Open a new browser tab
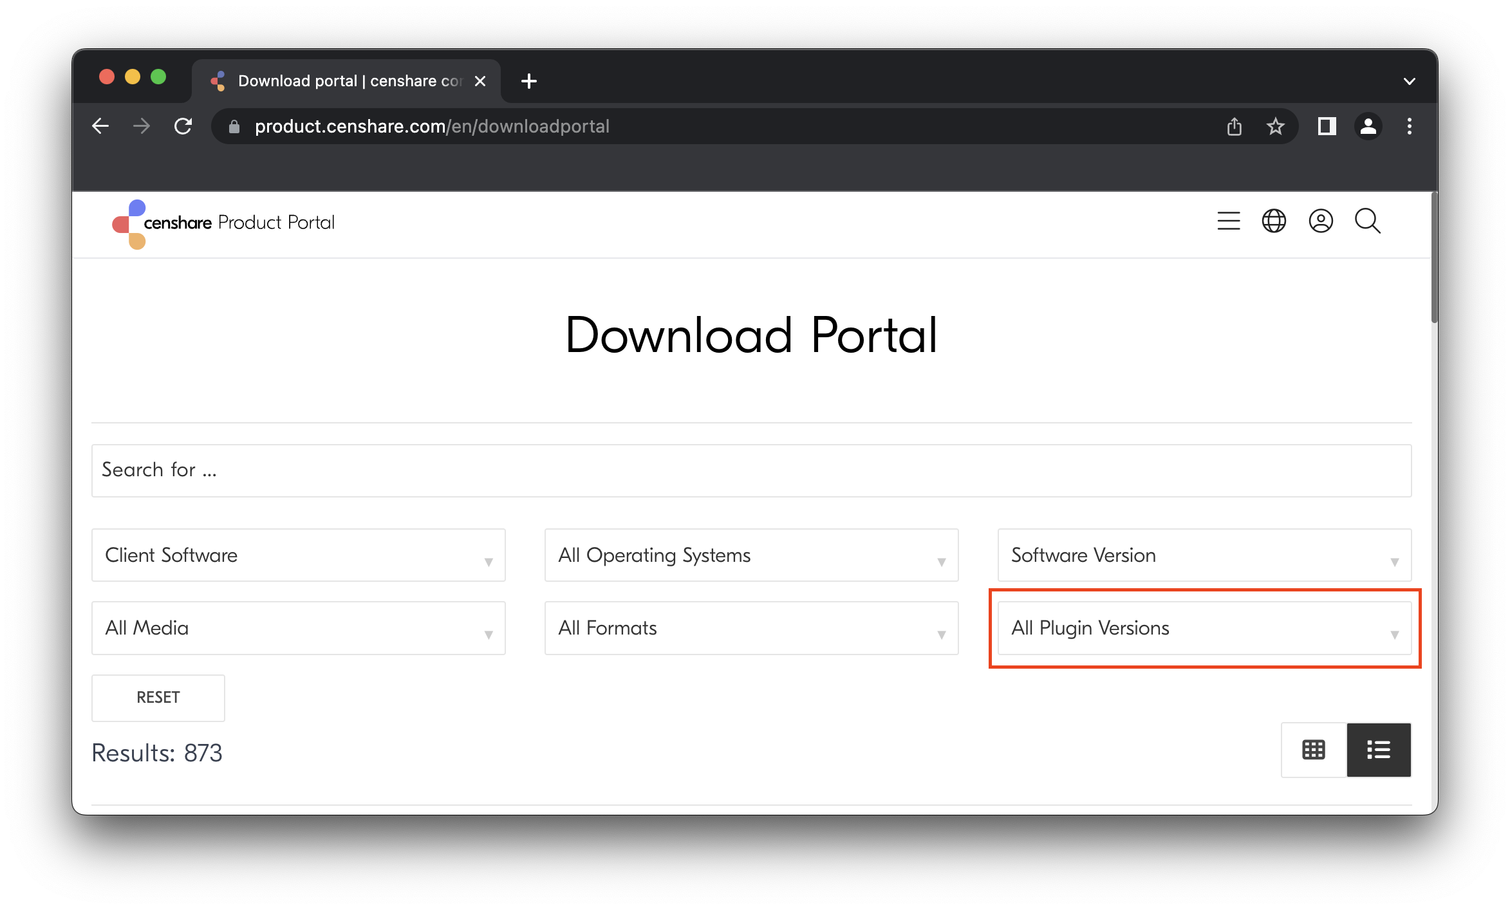Screen dimensions: 1510x910 (528, 81)
